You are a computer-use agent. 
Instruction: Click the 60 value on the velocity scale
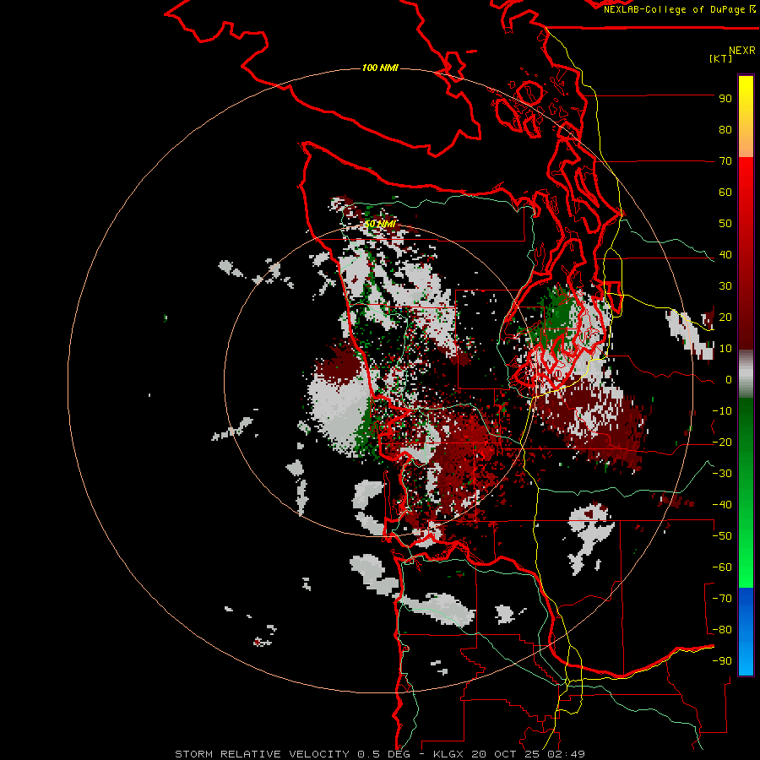(725, 193)
